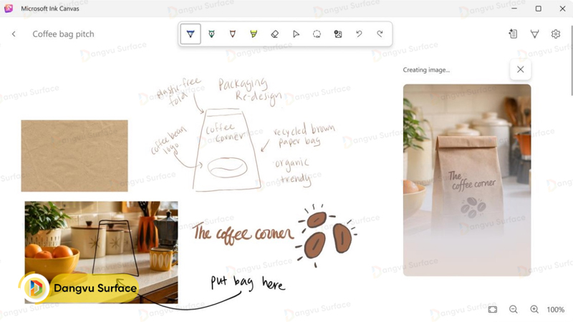
Task: Maximize the Ink Canvas window
Action: tap(539, 9)
